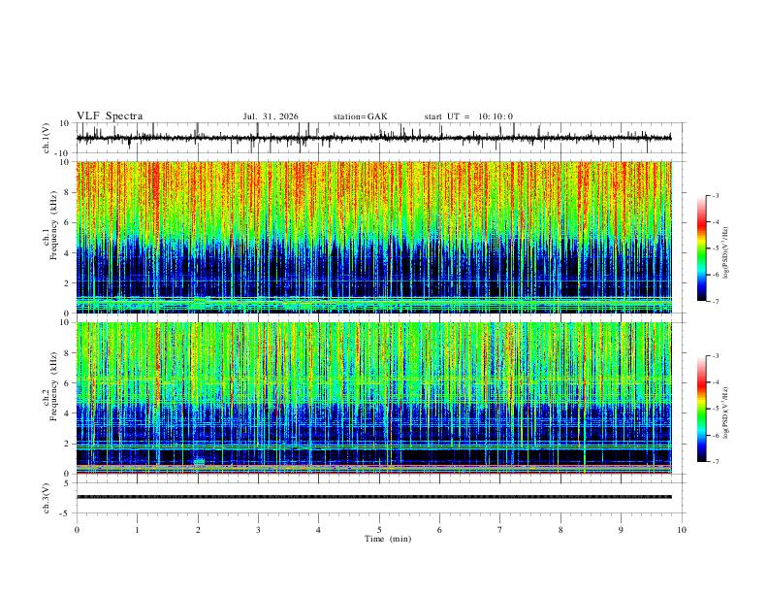Screen dimensions: 768x594
Task: Click the "4" tick on Time axis
Action: tap(319, 530)
